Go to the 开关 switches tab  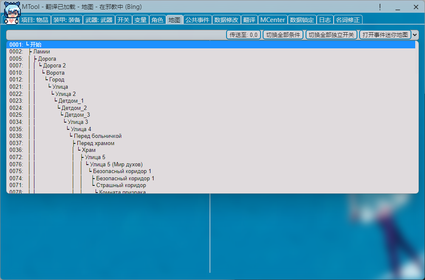coord(123,20)
